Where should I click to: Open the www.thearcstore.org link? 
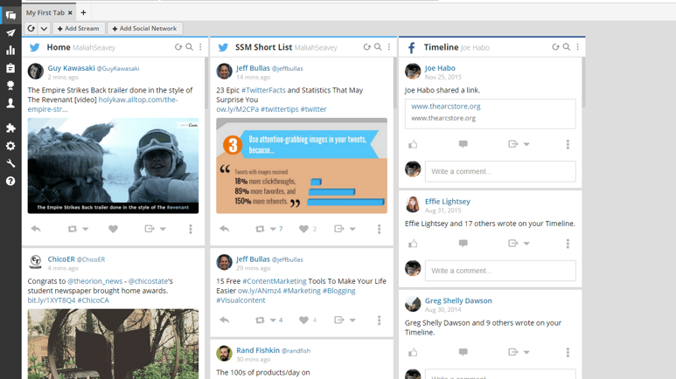click(445, 107)
